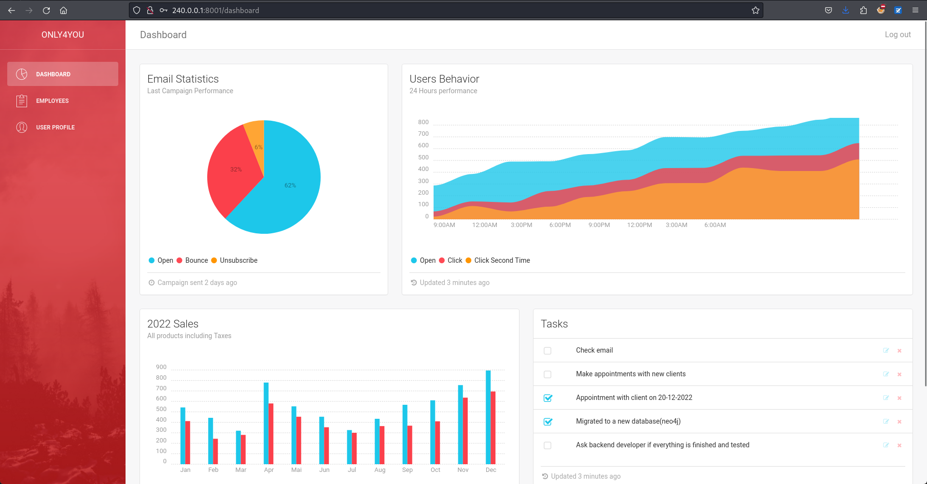The height and width of the screenshot is (484, 927).
Task: Remove Migrated to a new database task
Action: tap(899, 422)
